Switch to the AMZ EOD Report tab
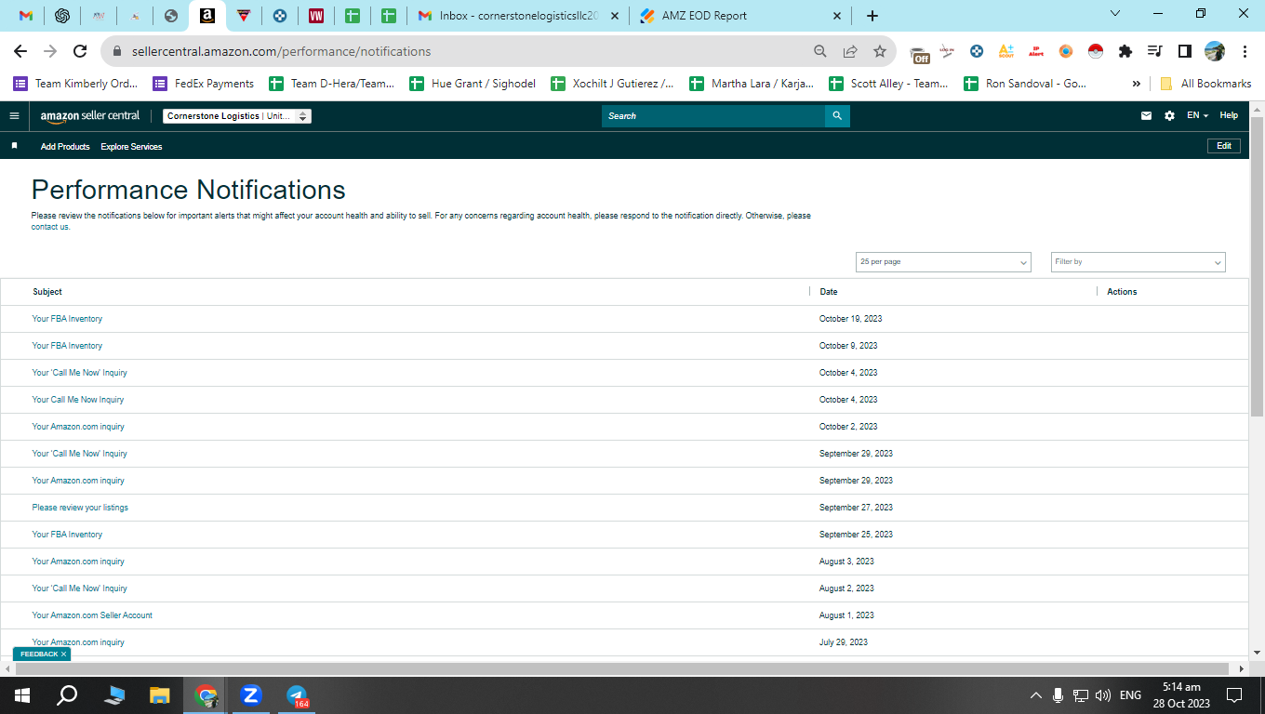The width and height of the screenshot is (1265, 714). click(x=740, y=16)
